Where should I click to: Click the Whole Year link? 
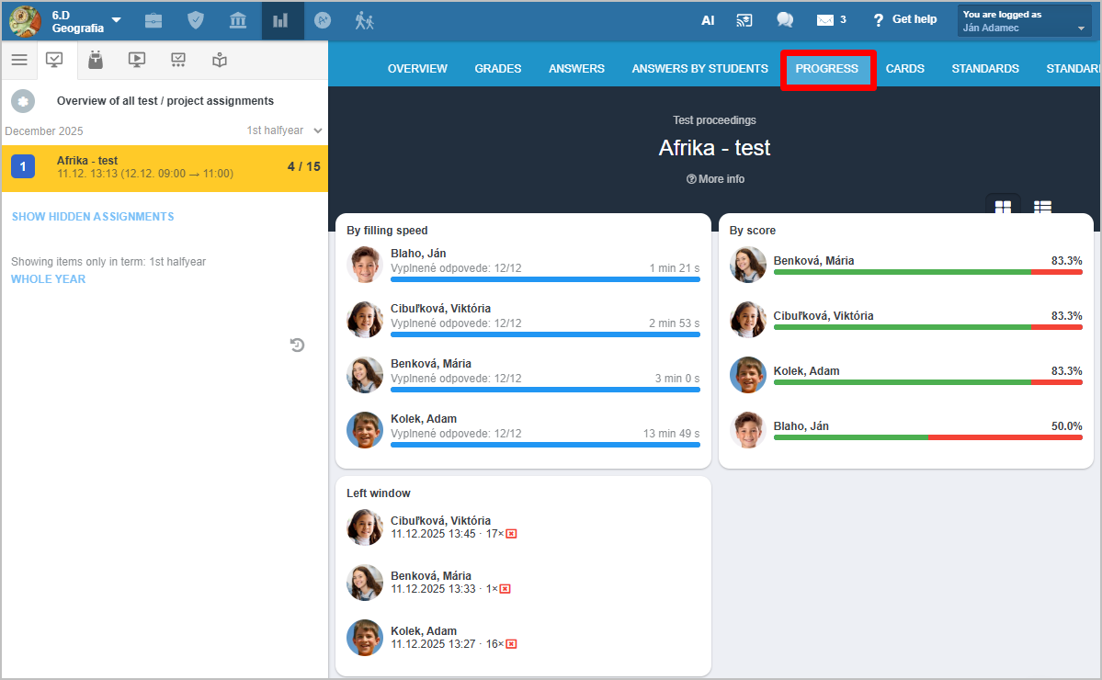48,279
